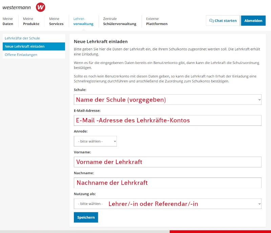The image size is (271, 233).
Task: Click the E-Mail-Adresse input field
Action: pos(167,120)
